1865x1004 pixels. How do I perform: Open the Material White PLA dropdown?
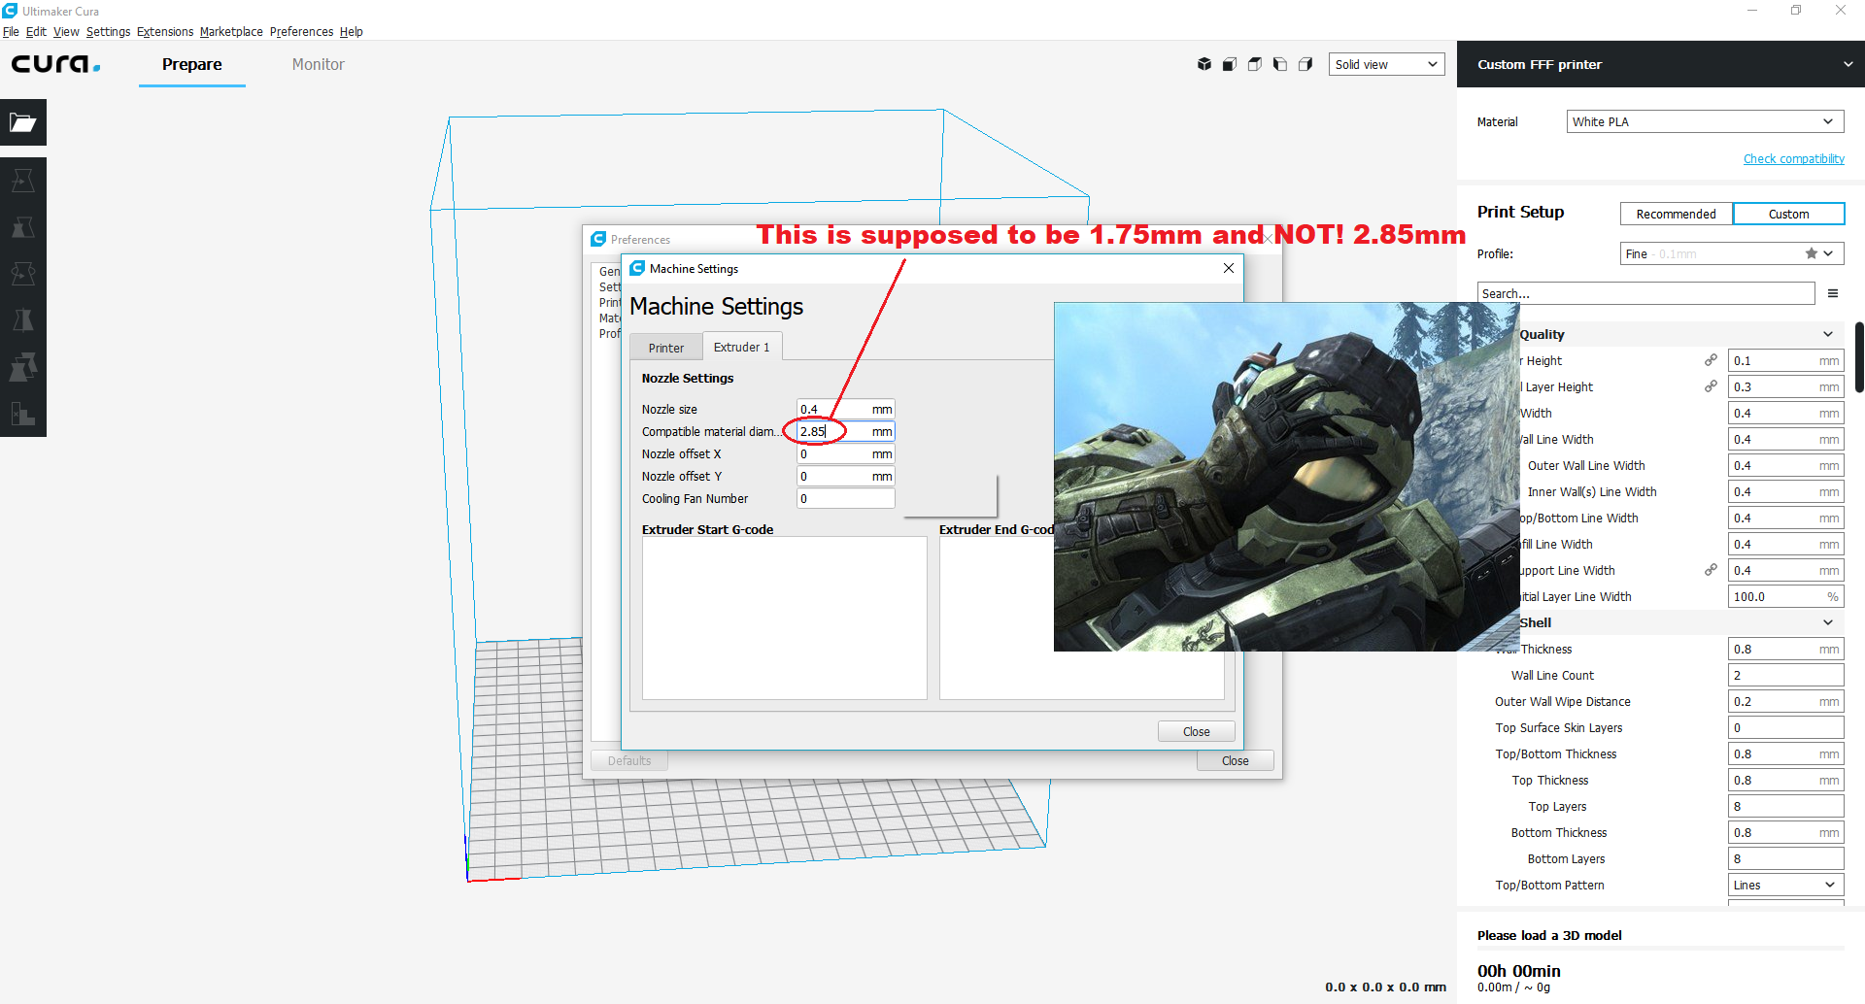[1705, 121]
